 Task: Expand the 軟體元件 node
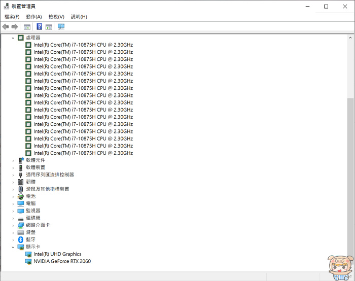pos(13,161)
